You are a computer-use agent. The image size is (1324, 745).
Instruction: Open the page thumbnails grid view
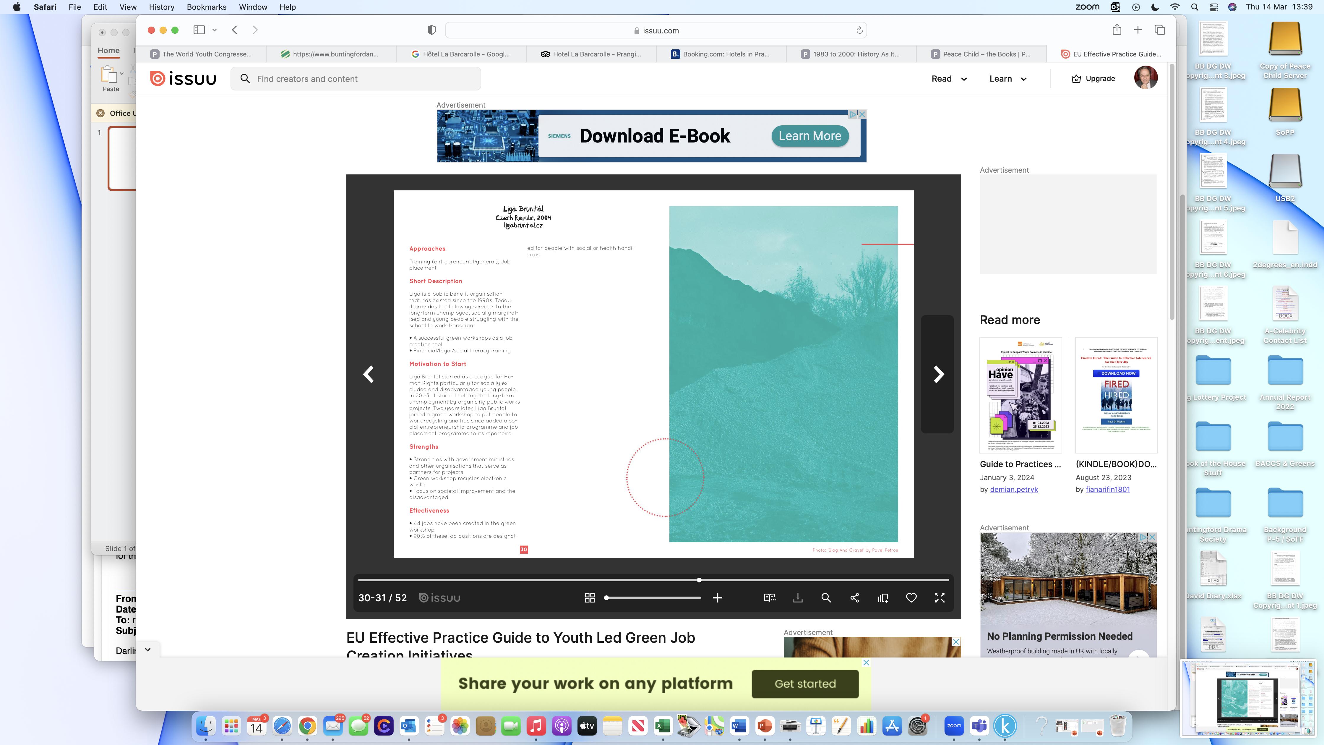coord(590,597)
